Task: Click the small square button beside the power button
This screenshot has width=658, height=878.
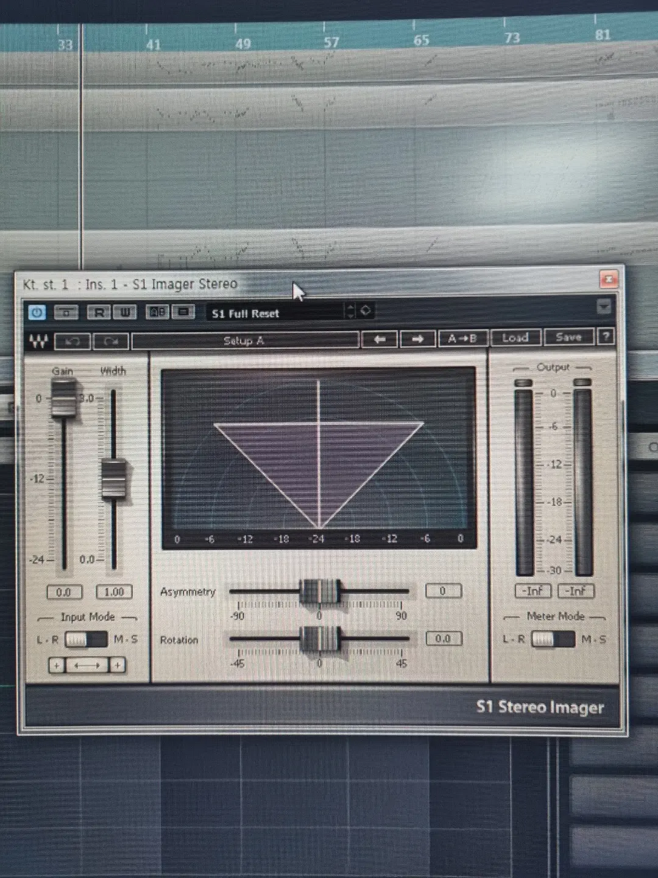Action: [66, 313]
